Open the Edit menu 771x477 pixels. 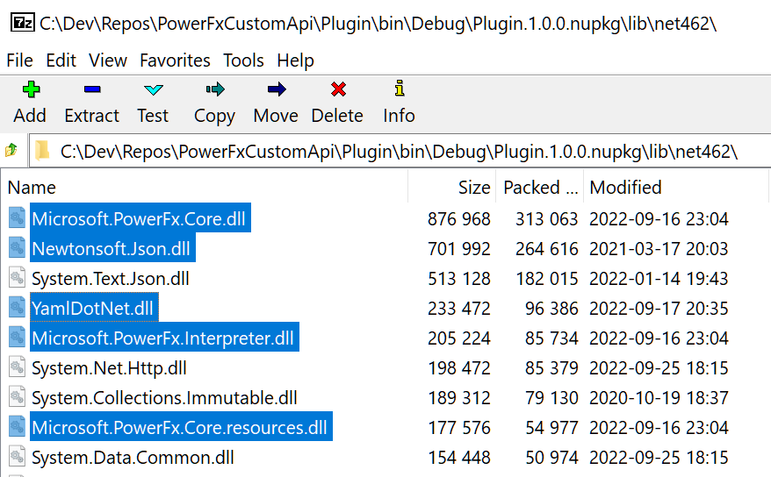(x=61, y=61)
